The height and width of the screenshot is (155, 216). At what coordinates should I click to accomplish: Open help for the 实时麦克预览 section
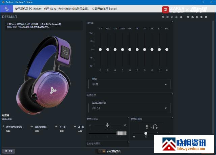coord(128,142)
